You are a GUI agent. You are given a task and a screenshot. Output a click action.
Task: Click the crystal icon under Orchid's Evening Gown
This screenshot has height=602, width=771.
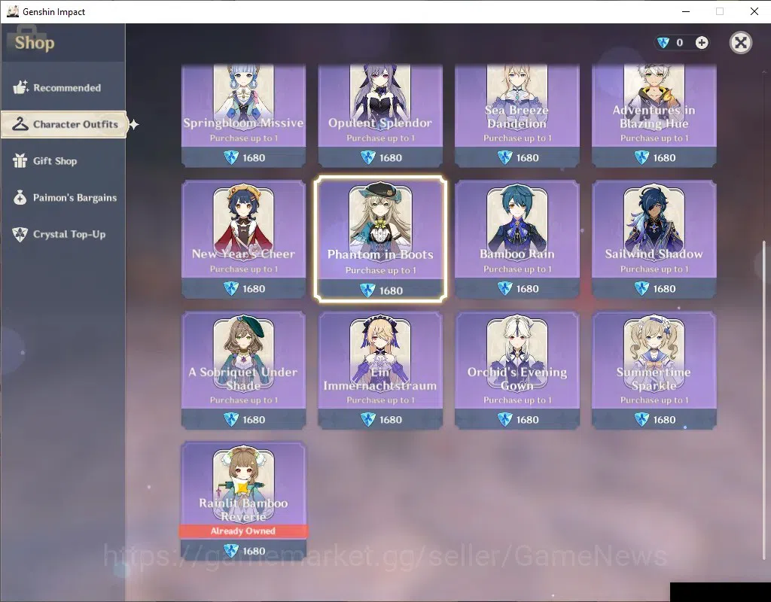coord(505,420)
